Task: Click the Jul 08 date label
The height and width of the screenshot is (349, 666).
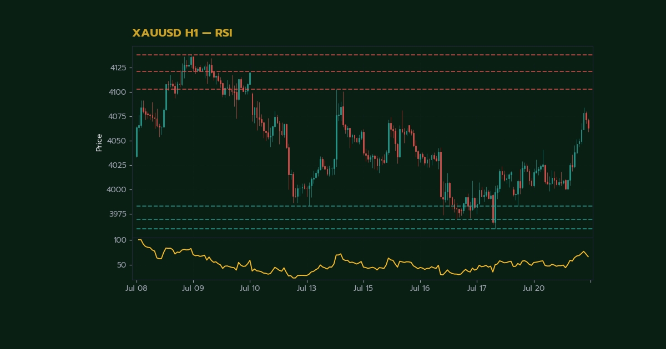Action: tap(136, 289)
